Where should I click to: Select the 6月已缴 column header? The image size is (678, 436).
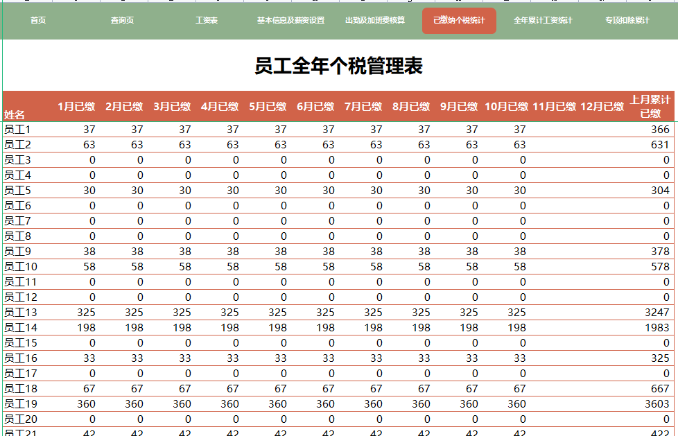pos(315,107)
